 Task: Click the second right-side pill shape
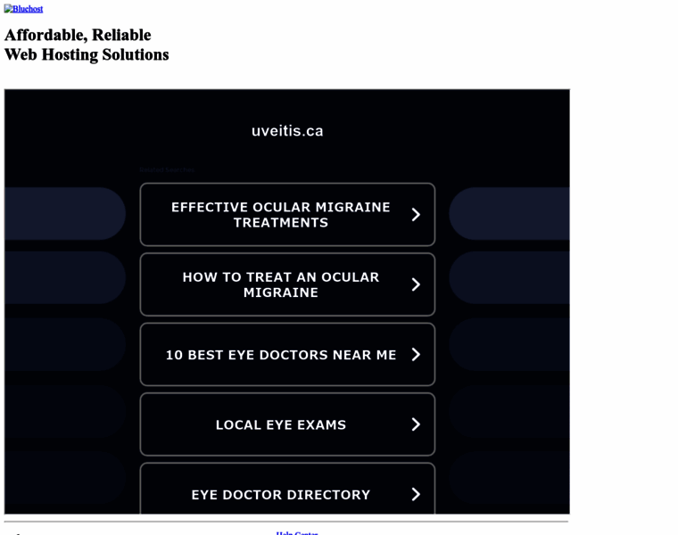509,277
